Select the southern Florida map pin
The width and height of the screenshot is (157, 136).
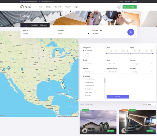coord(65,87)
